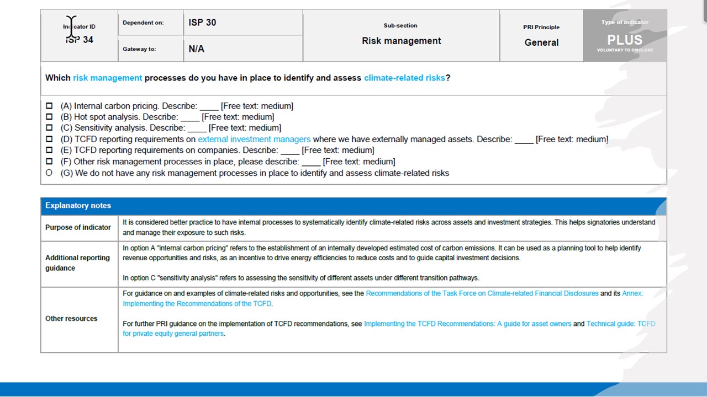
Task: Check option (B) Hot spot analysis
Action: (x=49, y=117)
